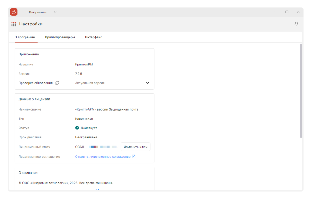
Task: Click the Изменить ключ button
Action: (x=135, y=147)
